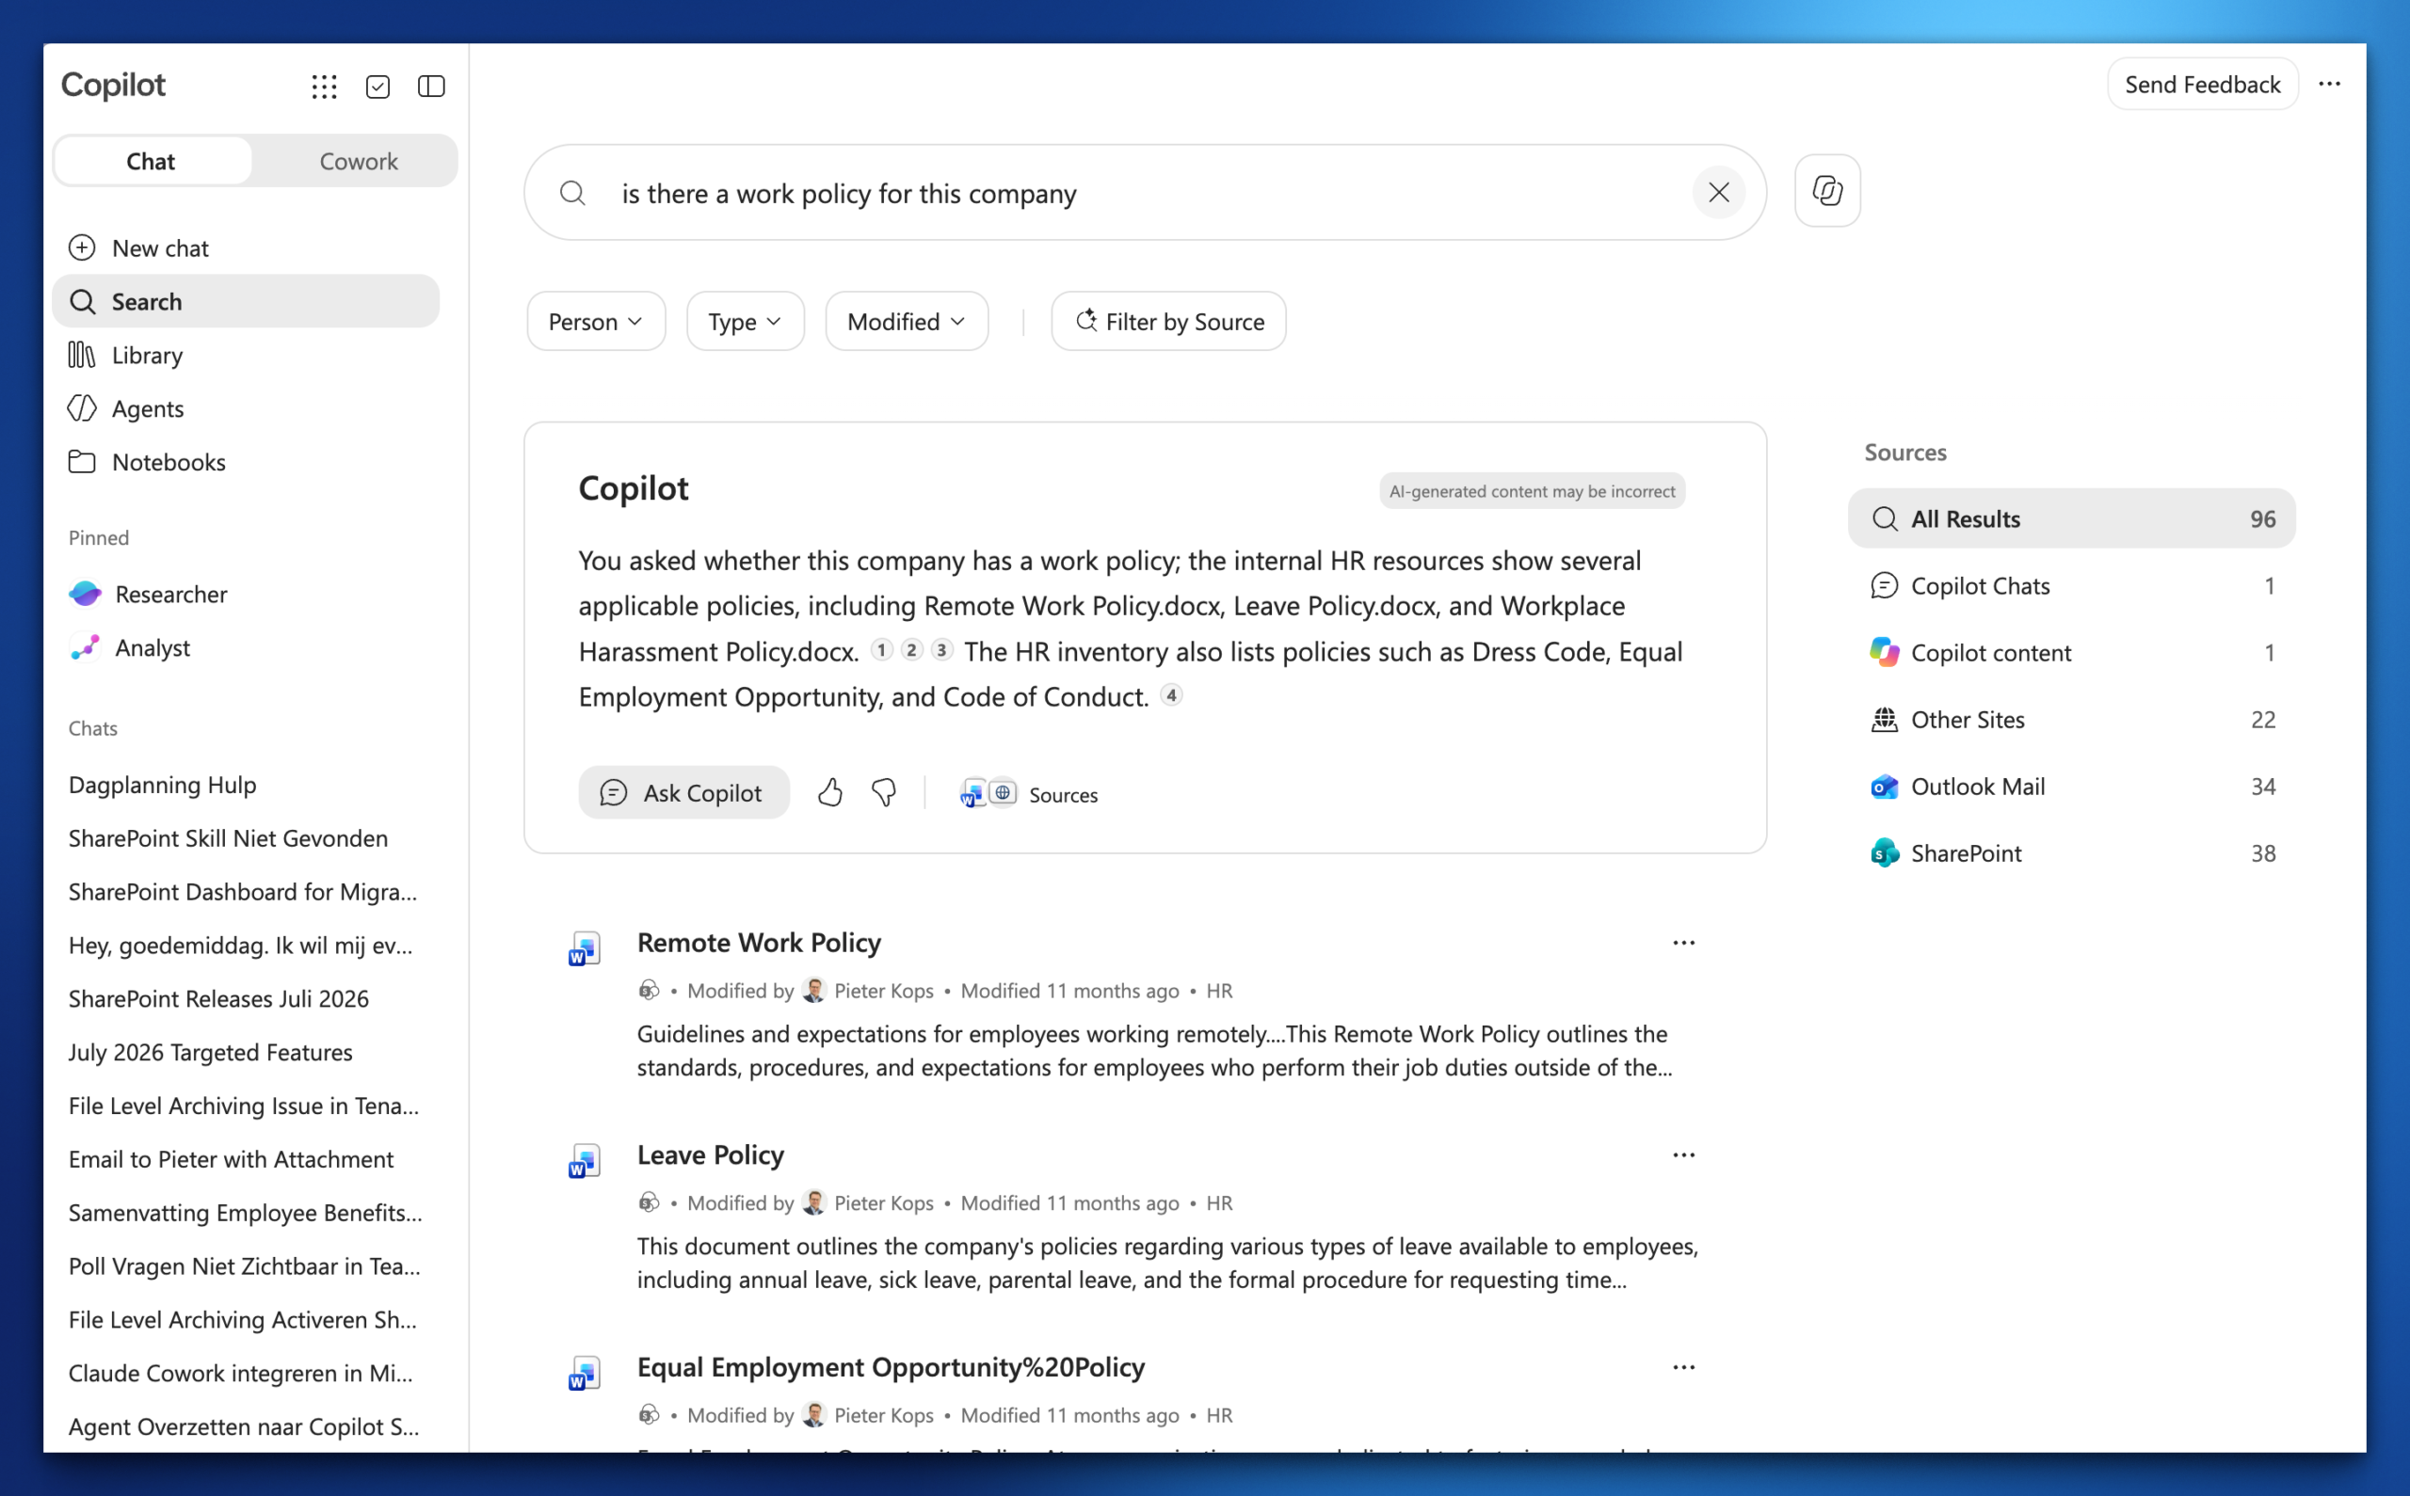Click into the search text field
This screenshot has height=1496, width=2410.
[x=1143, y=193]
